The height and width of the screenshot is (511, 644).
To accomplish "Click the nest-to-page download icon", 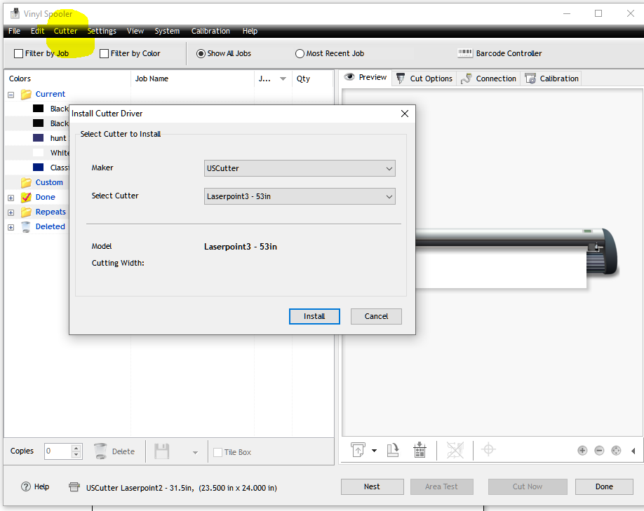I will [420, 450].
